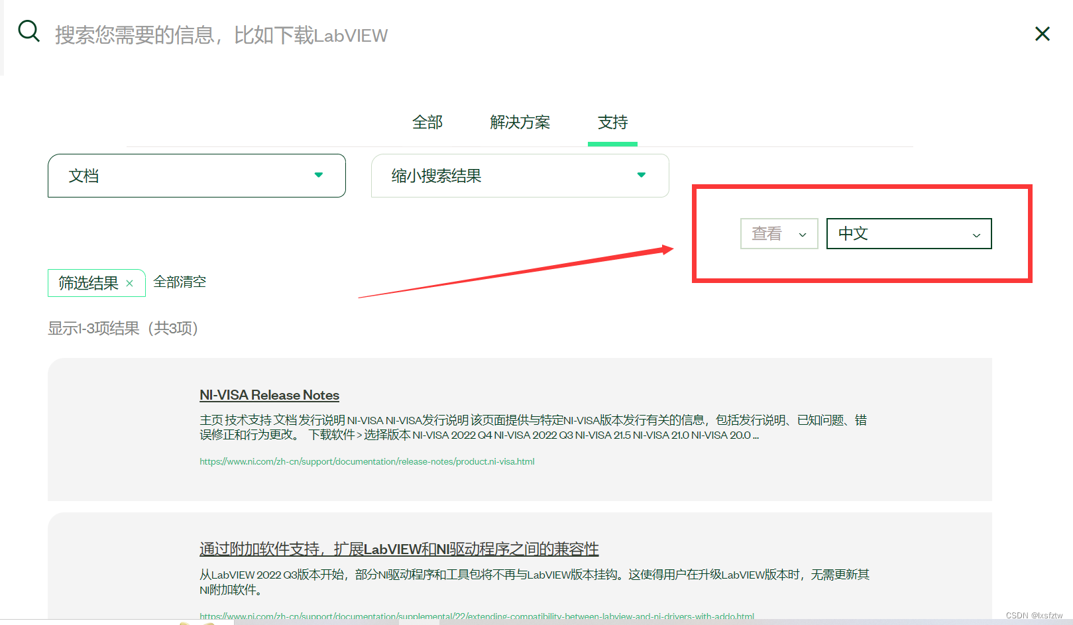This screenshot has height=625, width=1073.
Task: Click the release-notes URL under NI-VISA result
Action: (367, 461)
